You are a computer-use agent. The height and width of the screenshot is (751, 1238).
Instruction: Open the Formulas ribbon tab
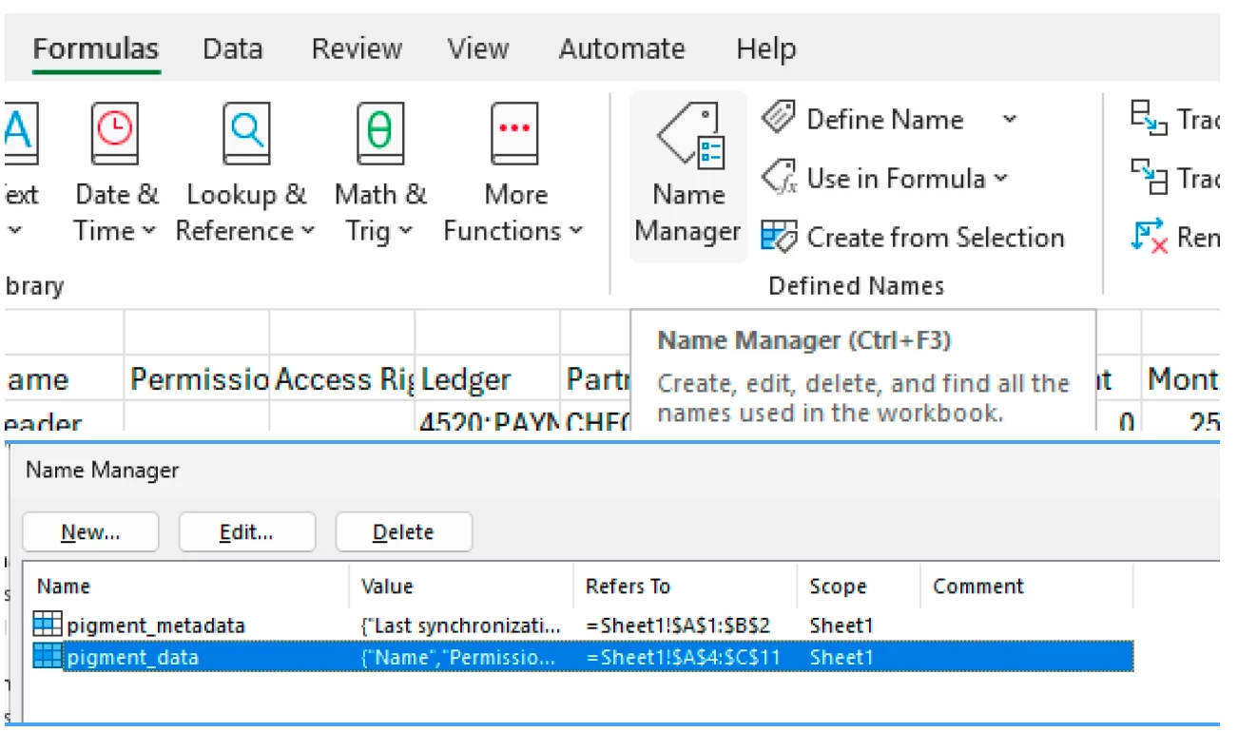click(96, 49)
